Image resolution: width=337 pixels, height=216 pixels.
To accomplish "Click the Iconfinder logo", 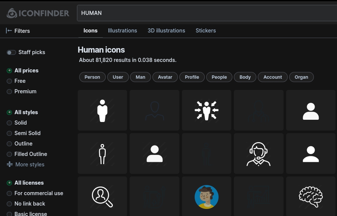I will pos(38,13).
